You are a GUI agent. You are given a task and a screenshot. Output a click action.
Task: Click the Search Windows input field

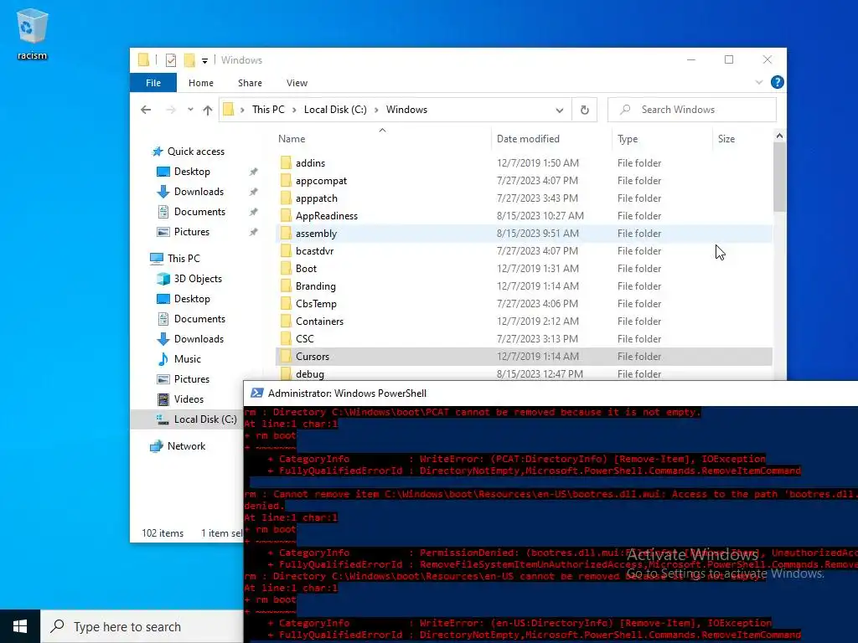coord(692,110)
